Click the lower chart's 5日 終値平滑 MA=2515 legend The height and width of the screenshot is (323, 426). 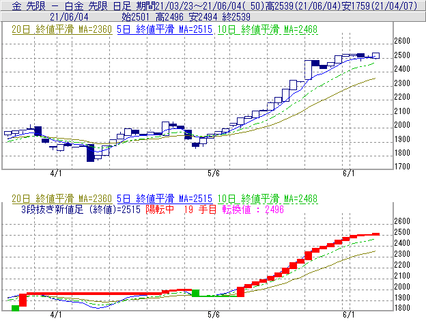pyautogui.click(x=165, y=199)
